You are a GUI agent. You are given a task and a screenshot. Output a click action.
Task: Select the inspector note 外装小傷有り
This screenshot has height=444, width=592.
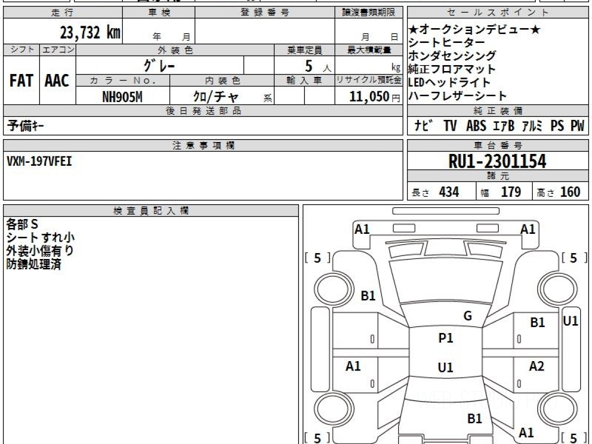(x=40, y=251)
